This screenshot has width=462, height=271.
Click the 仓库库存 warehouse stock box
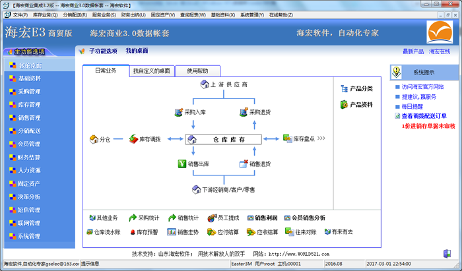coord(223,139)
